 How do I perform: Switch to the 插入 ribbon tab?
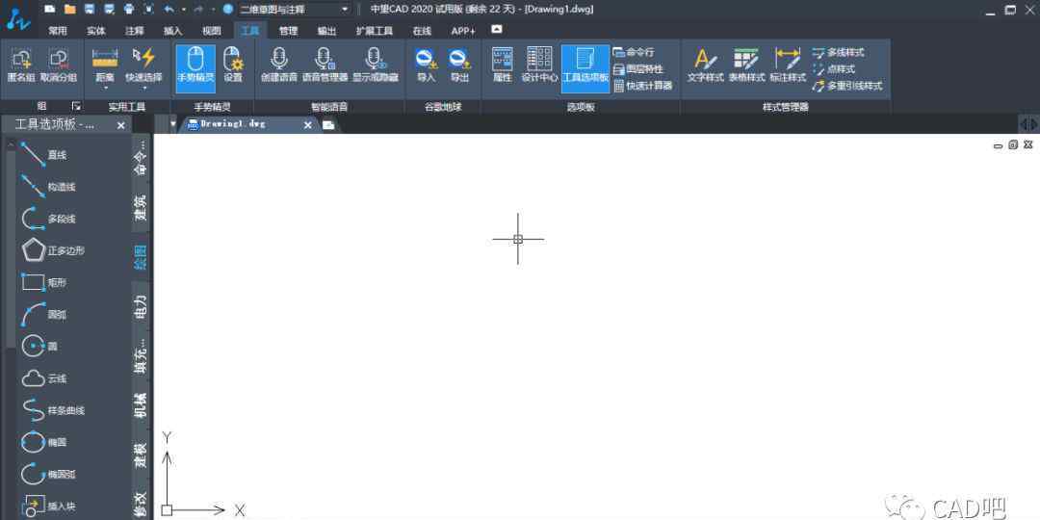tap(172, 31)
